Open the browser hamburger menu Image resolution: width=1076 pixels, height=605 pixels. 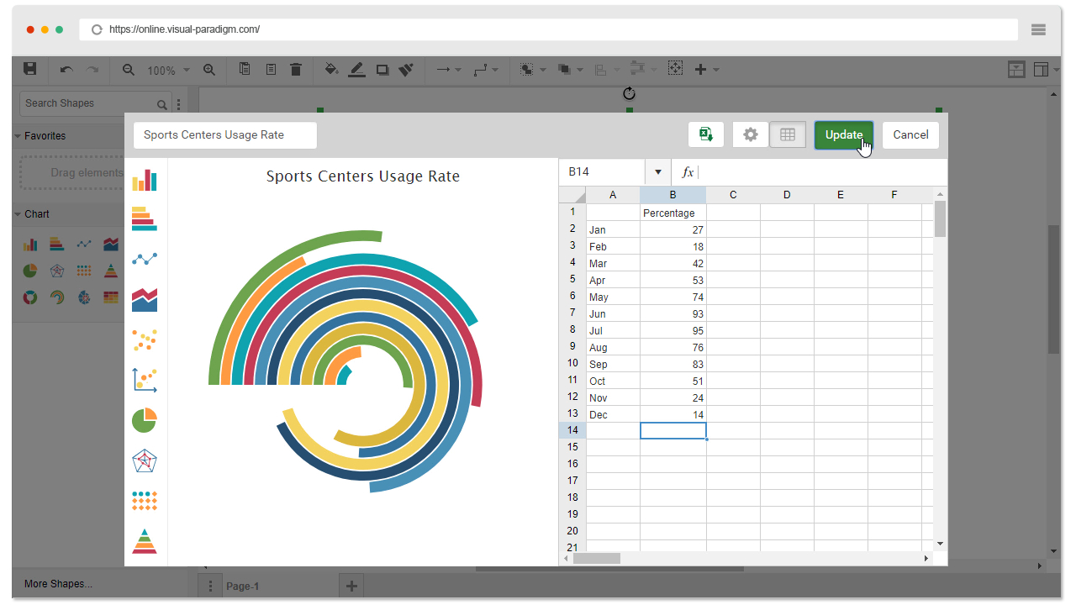tap(1038, 29)
